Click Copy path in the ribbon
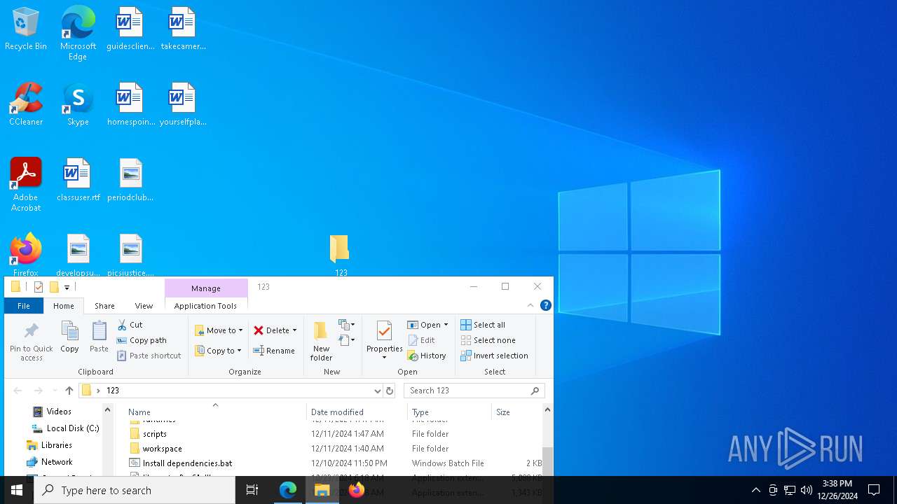Image resolution: width=897 pixels, height=504 pixels. pos(142,340)
